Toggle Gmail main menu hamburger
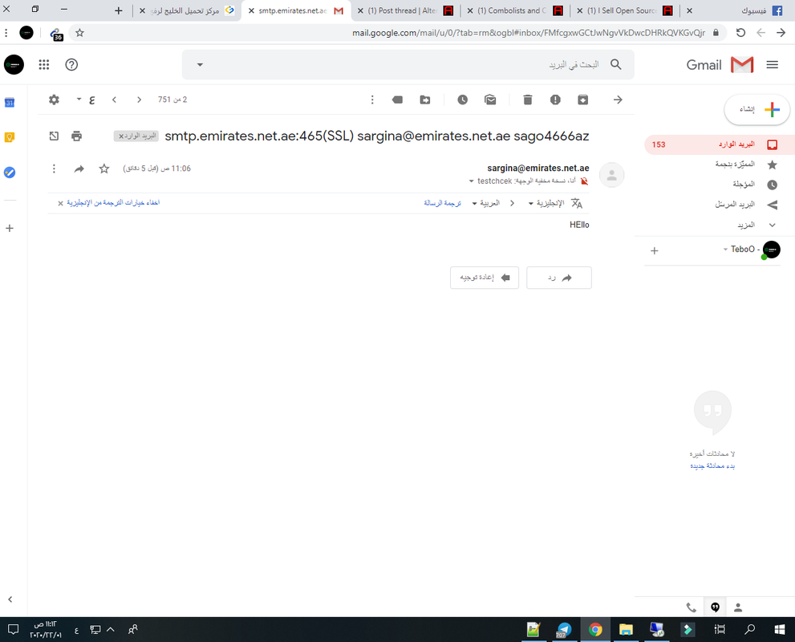The height and width of the screenshot is (642, 795). click(x=772, y=64)
